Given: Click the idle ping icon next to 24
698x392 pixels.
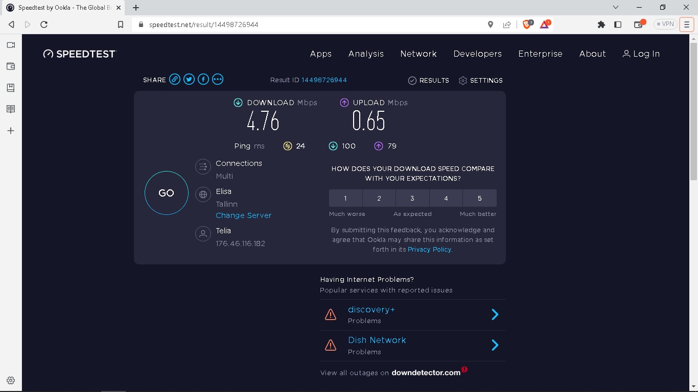Looking at the screenshot, I should click(288, 146).
